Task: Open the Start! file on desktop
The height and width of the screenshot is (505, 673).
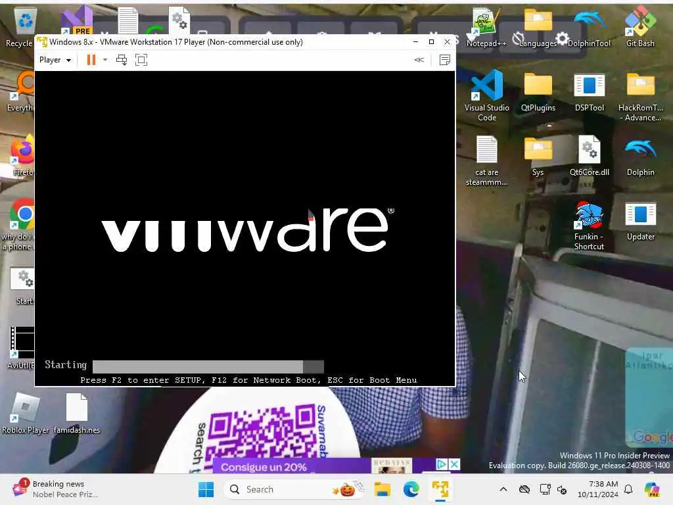Action: (22, 286)
